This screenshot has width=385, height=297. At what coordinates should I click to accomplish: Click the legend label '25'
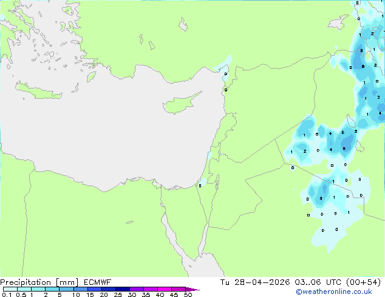point(118,295)
